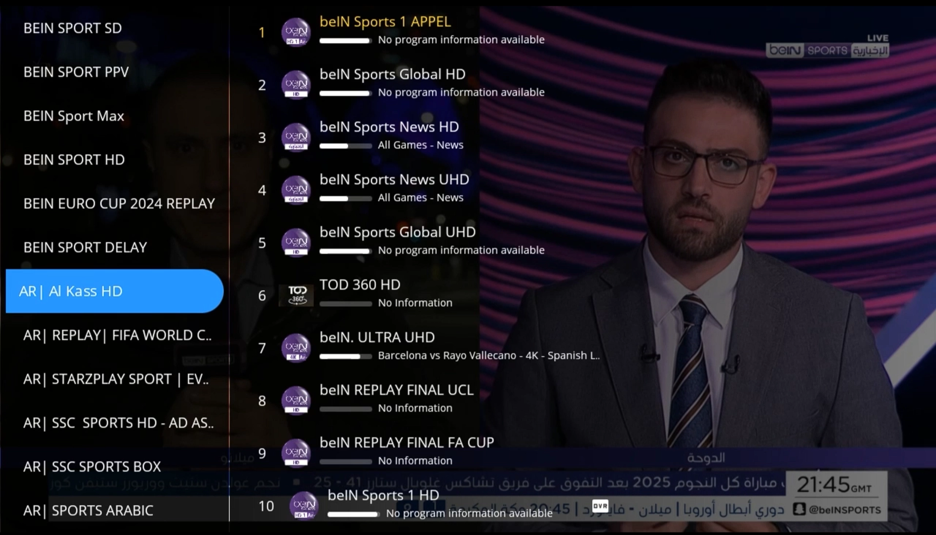Click the beIN SPORTS live watermark logo
The width and height of the screenshot is (936, 535).
coord(827,50)
